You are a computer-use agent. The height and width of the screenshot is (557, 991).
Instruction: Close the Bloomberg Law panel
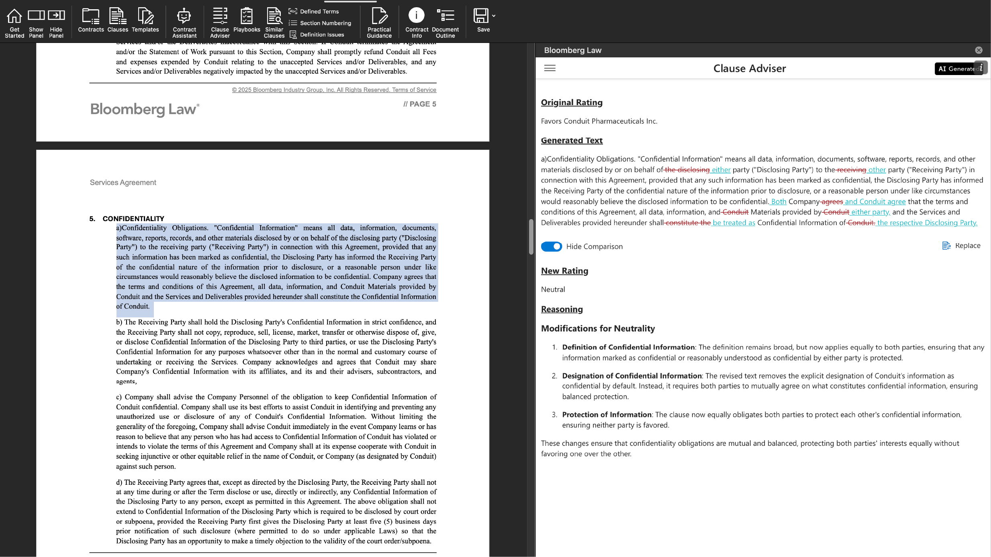979,50
